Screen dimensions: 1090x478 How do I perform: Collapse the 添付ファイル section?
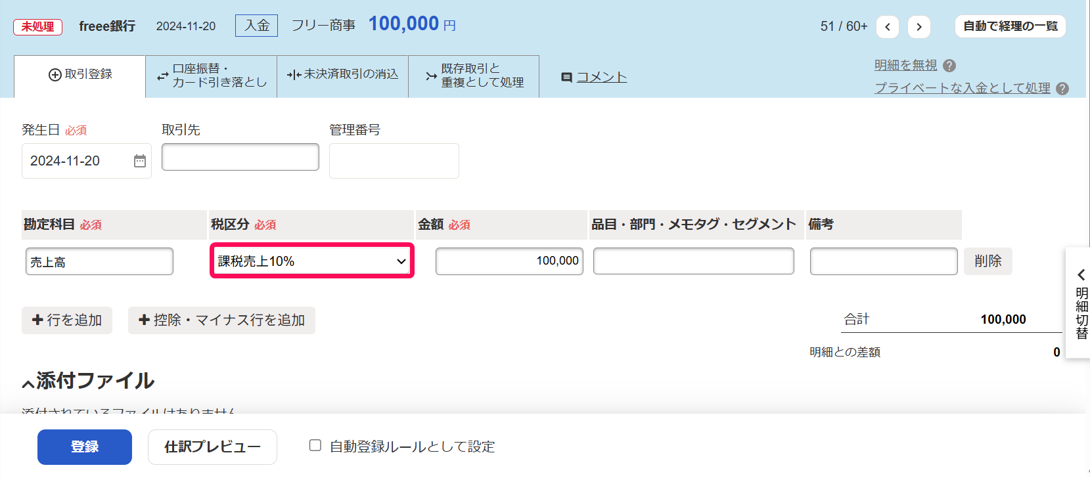point(88,381)
